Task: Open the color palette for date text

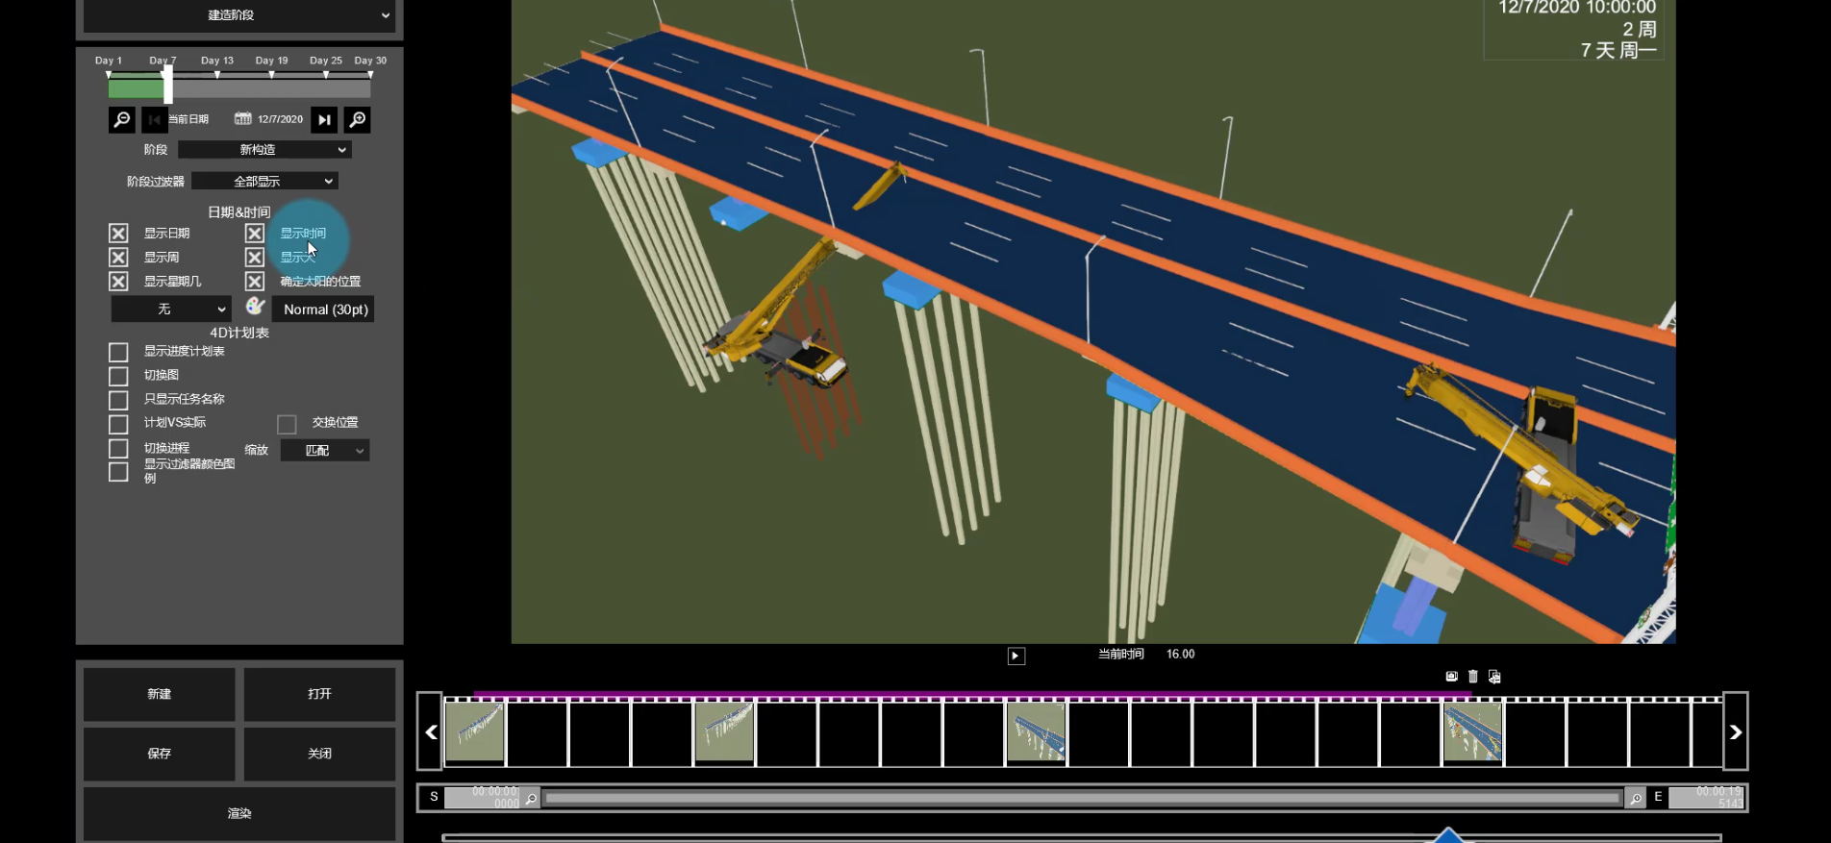Action: pos(255,307)
